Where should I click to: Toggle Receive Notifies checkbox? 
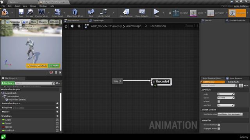click(x=219, y=125)
